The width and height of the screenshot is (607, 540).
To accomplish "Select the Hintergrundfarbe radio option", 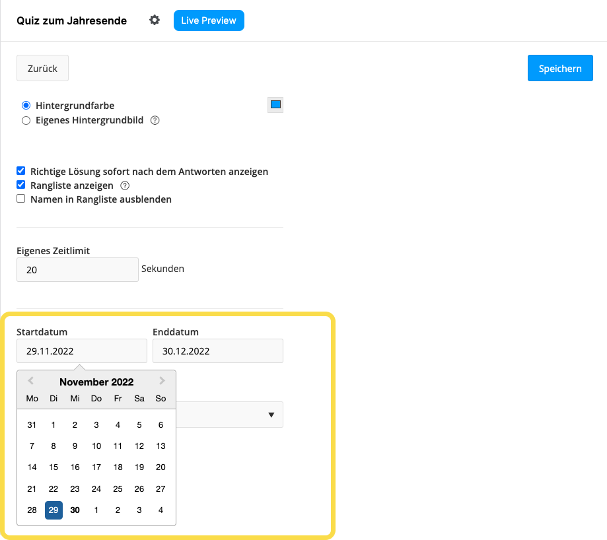I will click(26, 105).
